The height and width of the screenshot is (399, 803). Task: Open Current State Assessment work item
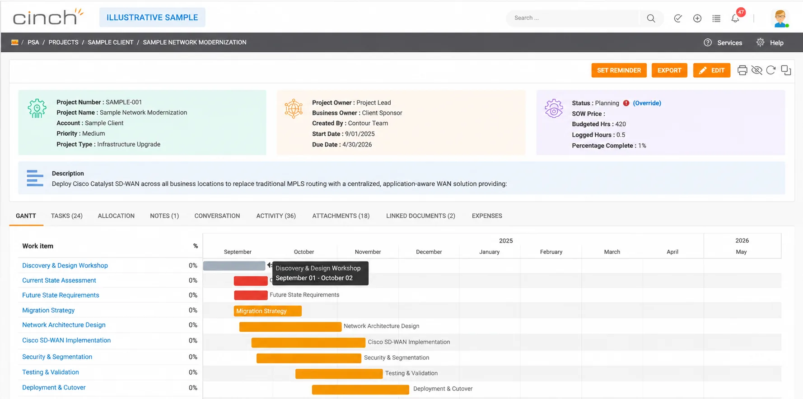59,280
